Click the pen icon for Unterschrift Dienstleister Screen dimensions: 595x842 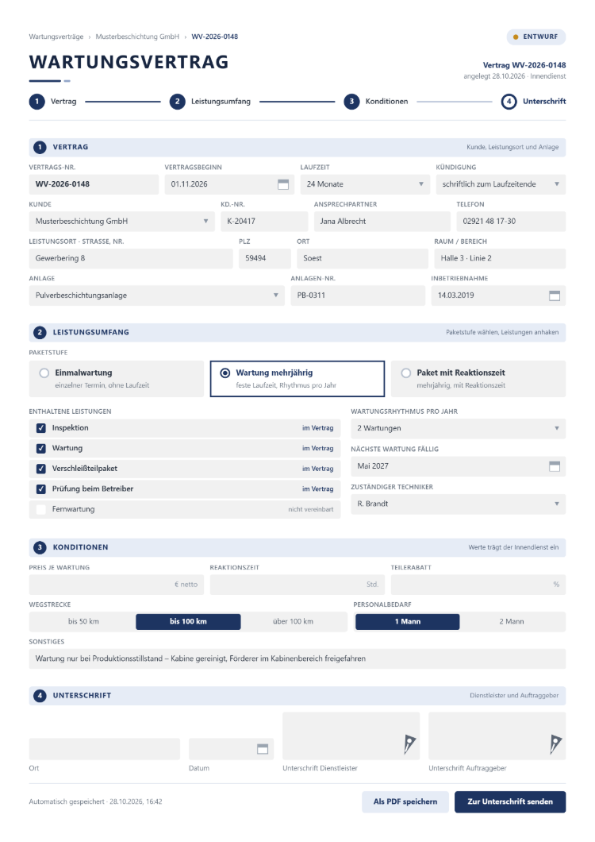pos(409,744)
